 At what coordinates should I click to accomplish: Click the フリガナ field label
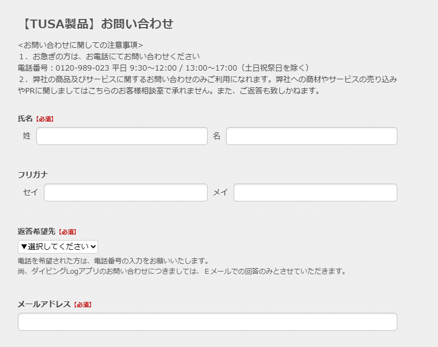pos(33,175)
